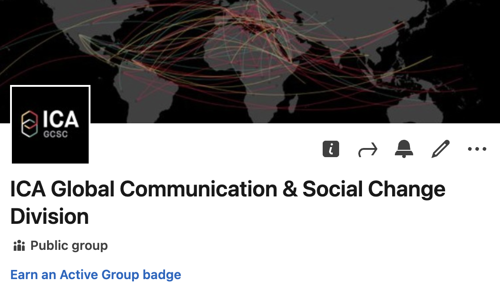The width and height of the screenshot is (500, 296).
Task: Open the three-dot more options menu
Action: tap(477, 149)
